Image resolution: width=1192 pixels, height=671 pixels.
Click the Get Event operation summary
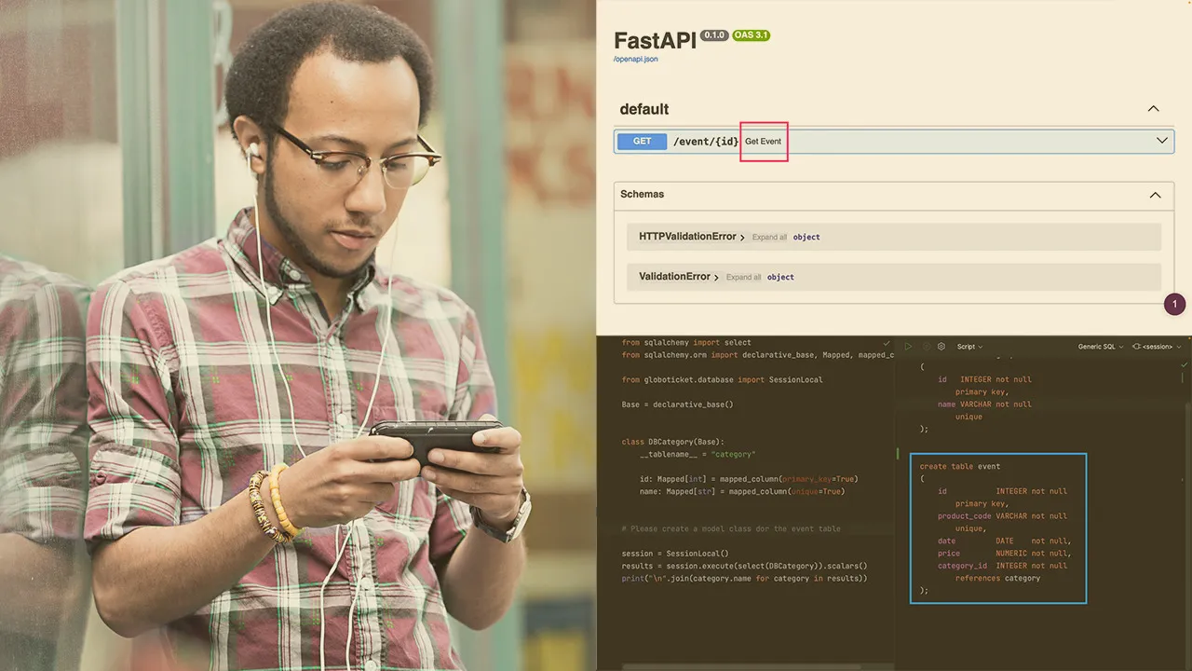(x=763, y=142)
